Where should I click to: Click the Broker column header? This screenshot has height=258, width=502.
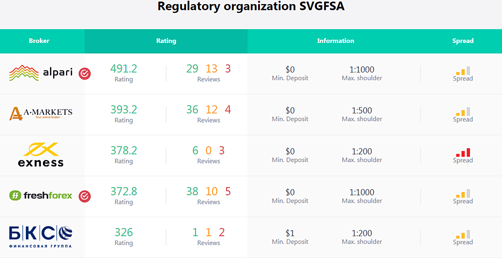coord(39,41)
